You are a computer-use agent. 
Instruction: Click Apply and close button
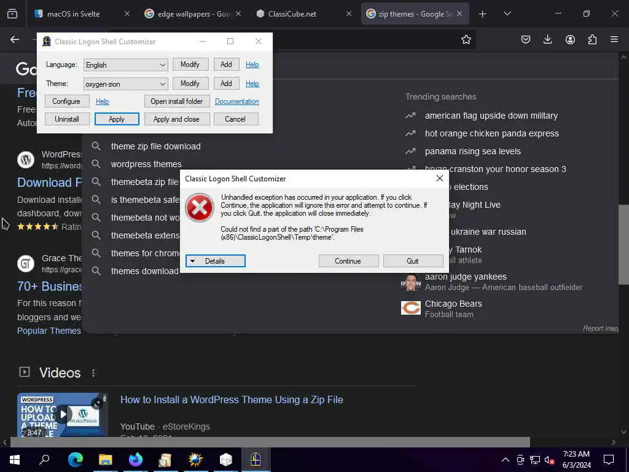(x=176, y=119)
